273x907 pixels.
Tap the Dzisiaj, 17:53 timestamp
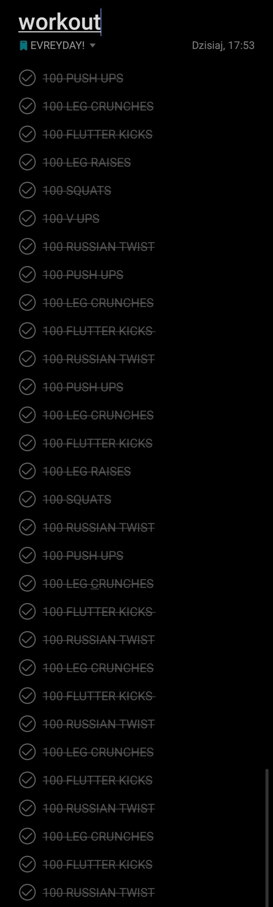point(223,46)
